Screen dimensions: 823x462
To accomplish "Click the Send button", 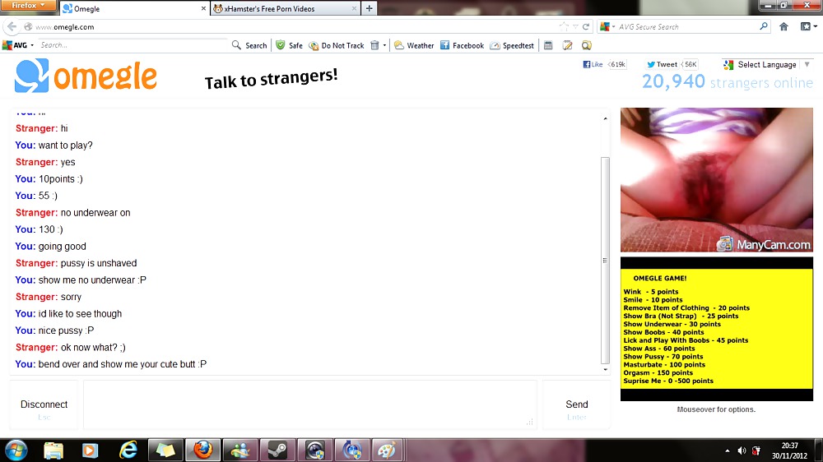I will coord(577,404).
